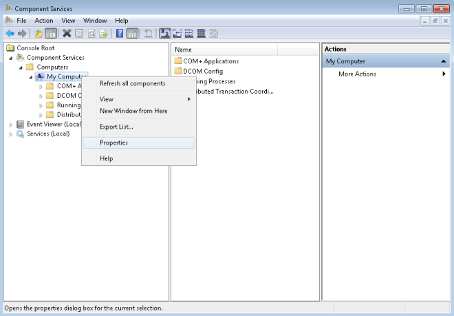Select Console Root in the tree
454x316 pixels.
(x=35, y=48)
